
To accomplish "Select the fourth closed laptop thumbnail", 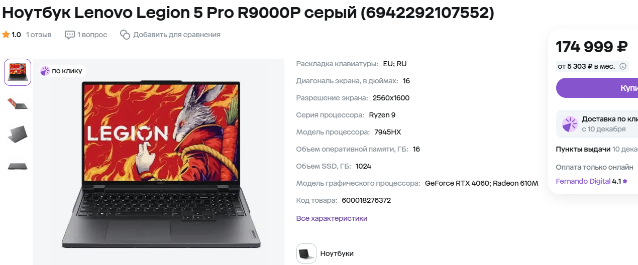I will 18,166.
